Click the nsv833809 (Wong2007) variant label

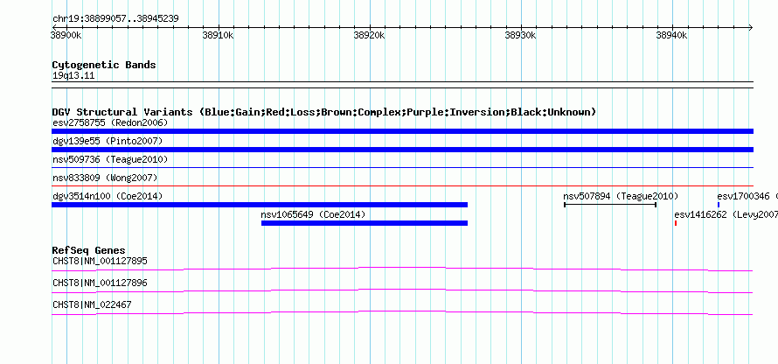tap(105, 178)
